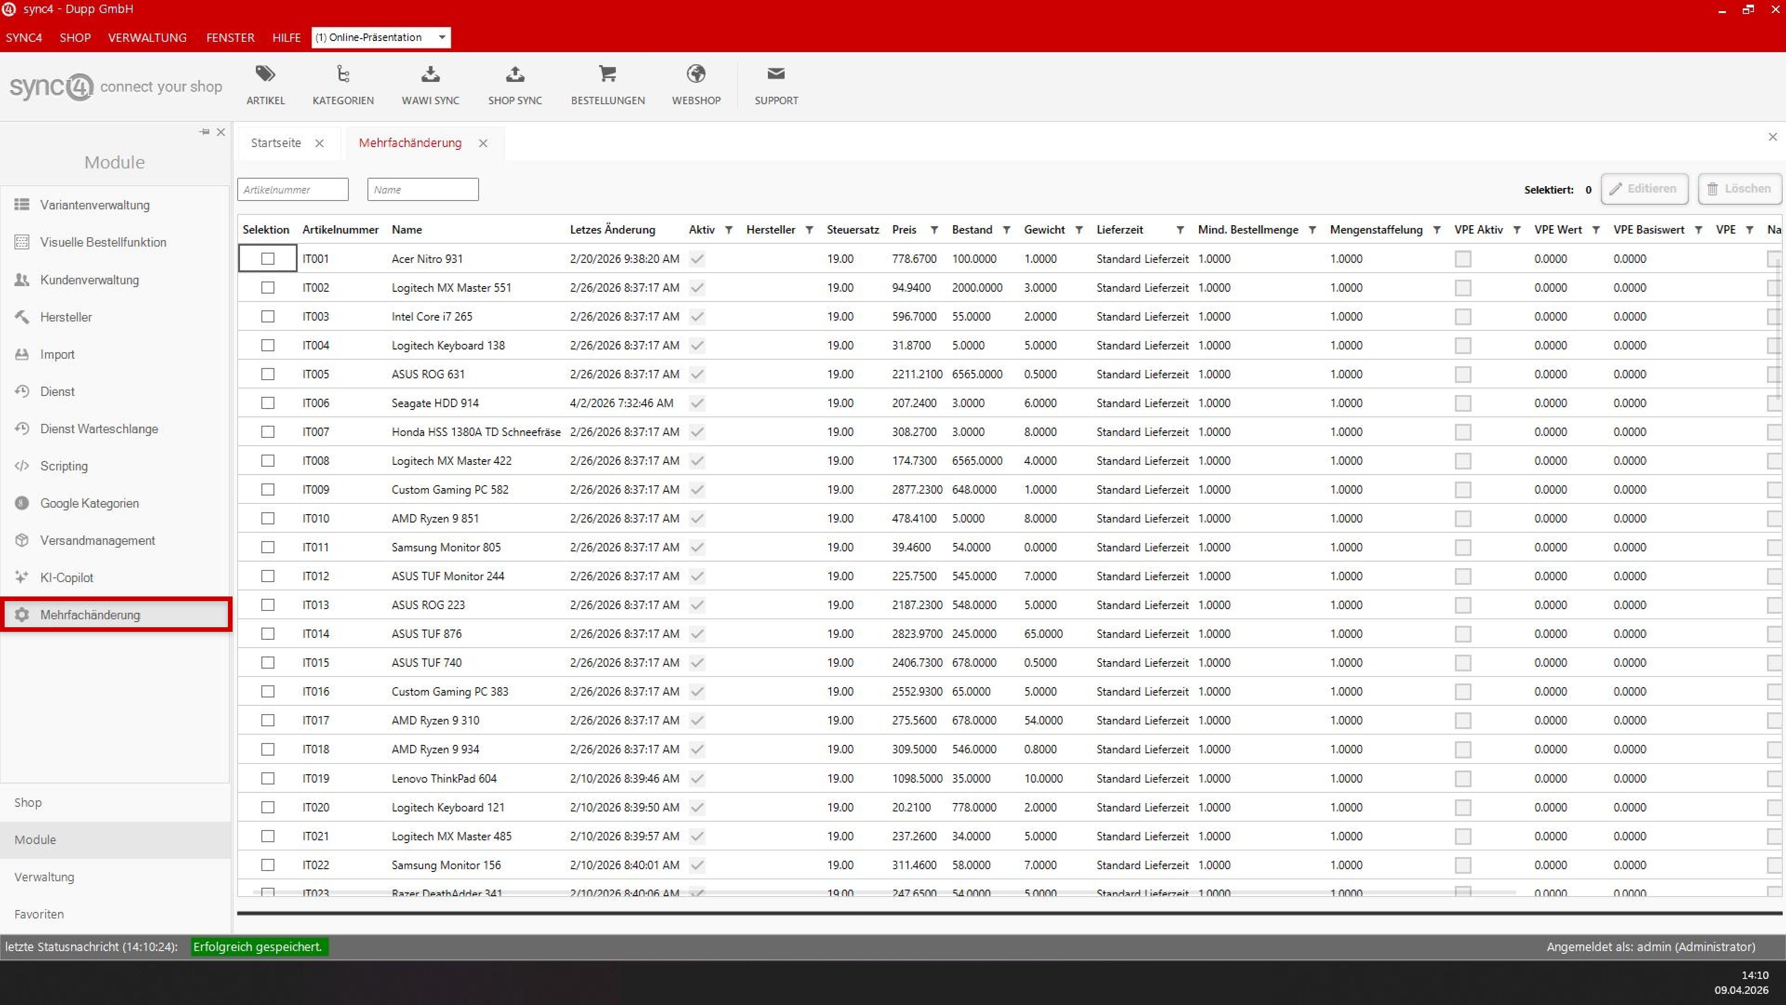Open the Online-Präsentation dropdown
The width and height of the screenshot is (1786, 1005).
coord(441,37)
